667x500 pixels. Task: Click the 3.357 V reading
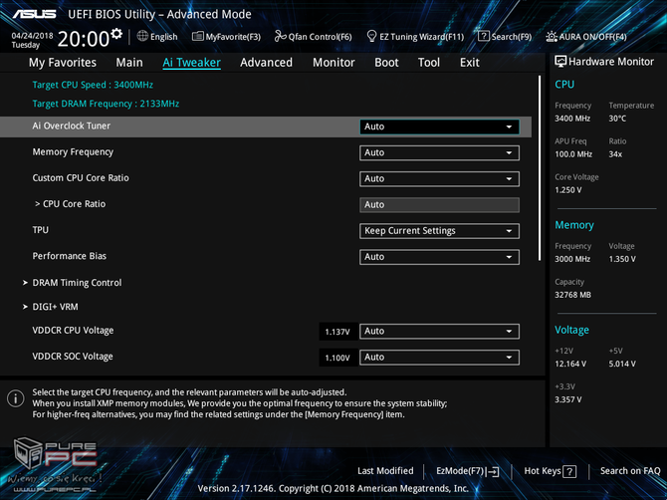(567, 399)
